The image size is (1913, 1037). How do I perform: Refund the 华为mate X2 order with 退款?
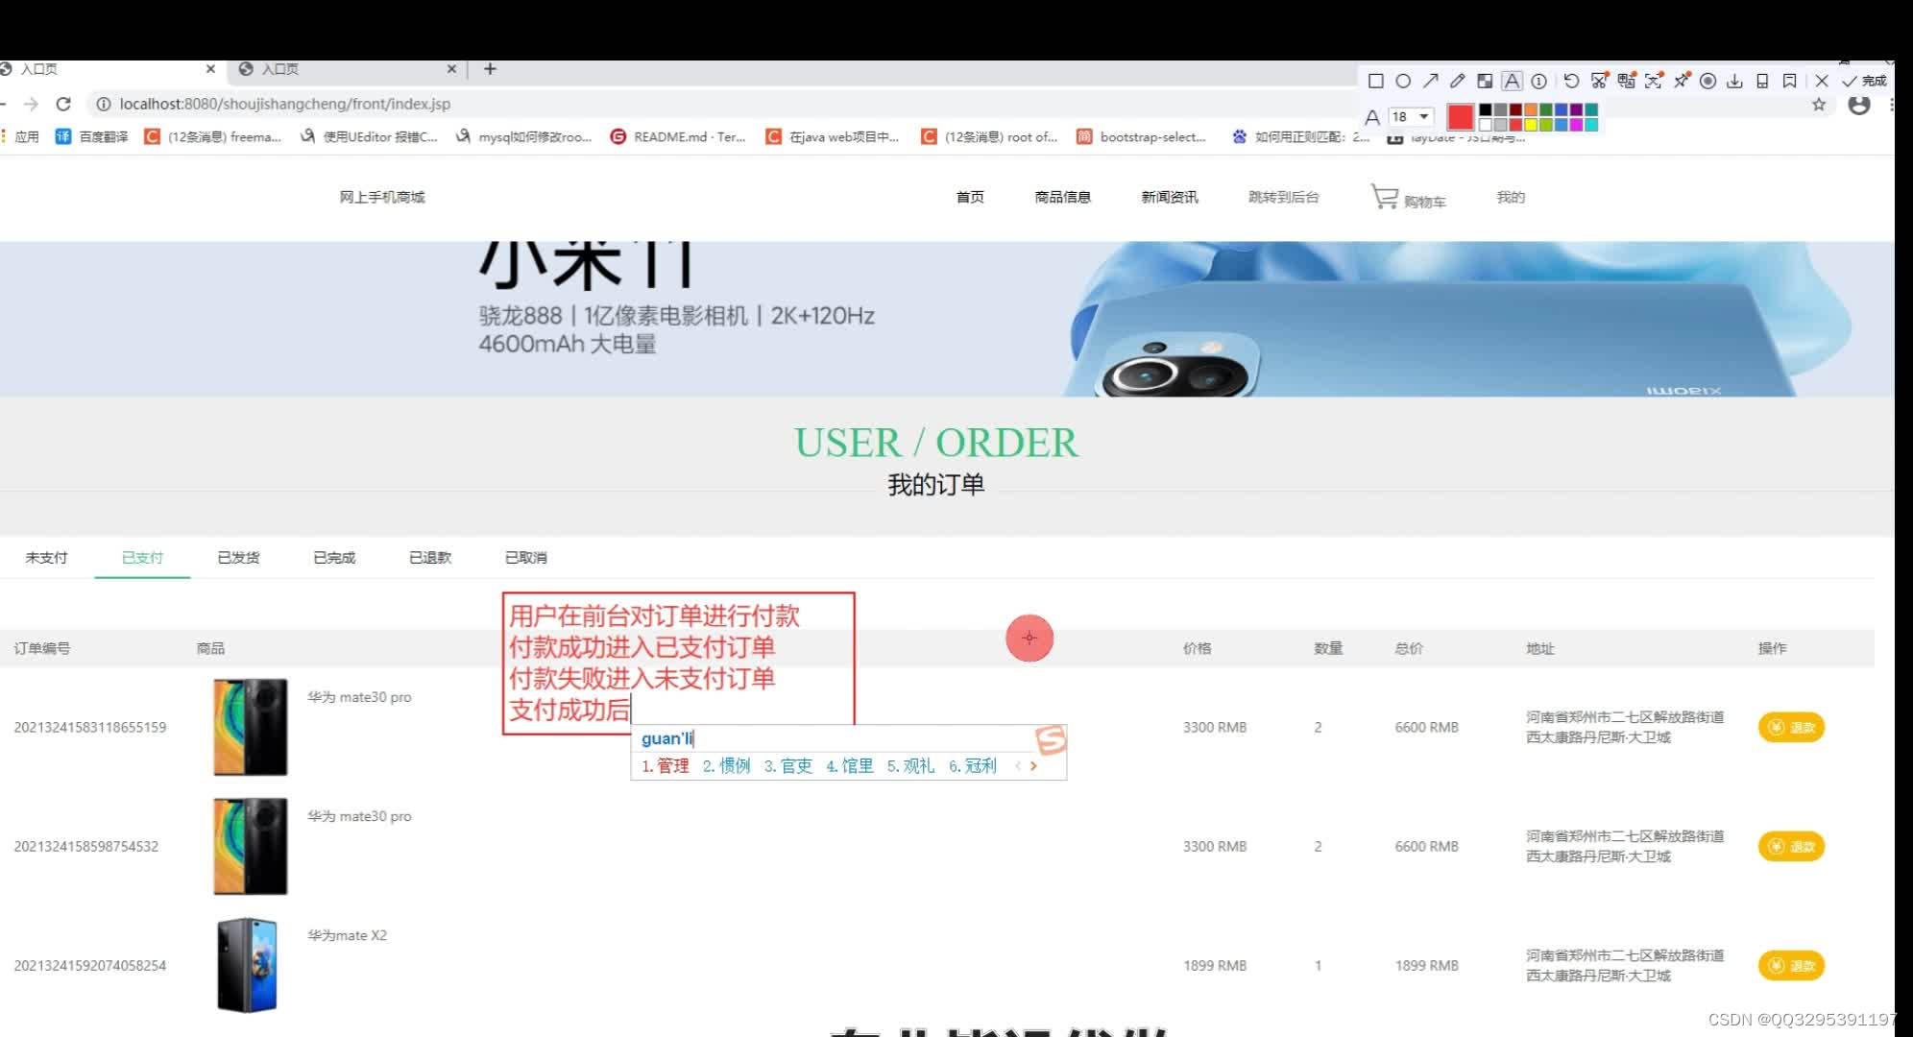click(x=1791, y=965)
